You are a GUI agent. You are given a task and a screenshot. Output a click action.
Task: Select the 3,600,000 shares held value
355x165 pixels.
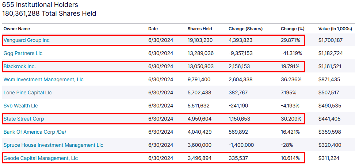pos(200,145)
